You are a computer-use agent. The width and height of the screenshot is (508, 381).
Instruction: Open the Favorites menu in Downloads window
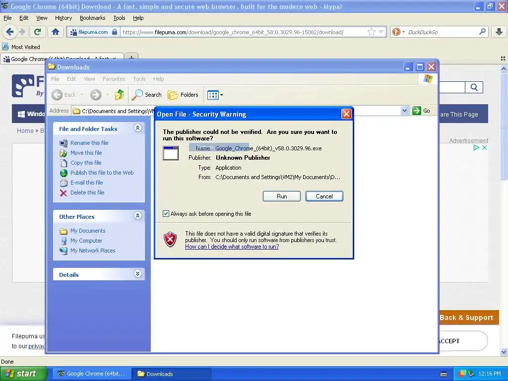point(114,79)
